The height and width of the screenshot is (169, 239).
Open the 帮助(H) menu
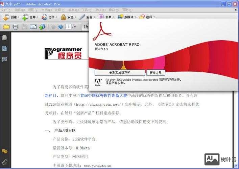(x=127, y=10)
